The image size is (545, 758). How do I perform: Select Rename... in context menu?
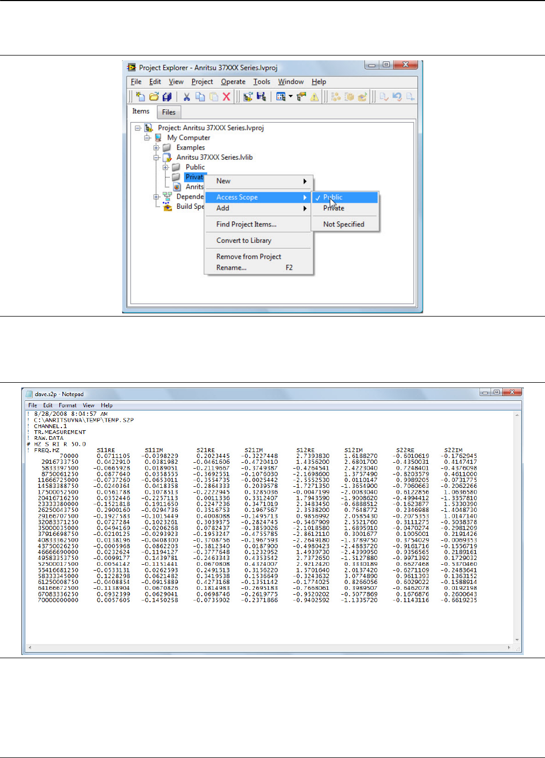pos(258,267)
